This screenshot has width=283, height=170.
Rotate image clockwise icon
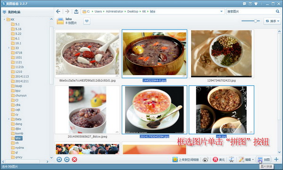[67, 159]
